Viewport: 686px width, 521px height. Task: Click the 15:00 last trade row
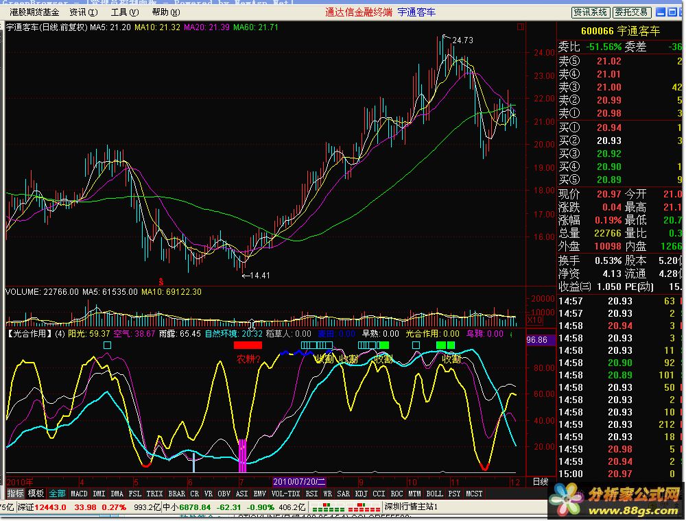(x=620, y=474)
